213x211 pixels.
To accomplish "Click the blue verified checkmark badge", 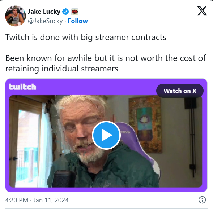I will pyautogui.click(x=65, y=12).
